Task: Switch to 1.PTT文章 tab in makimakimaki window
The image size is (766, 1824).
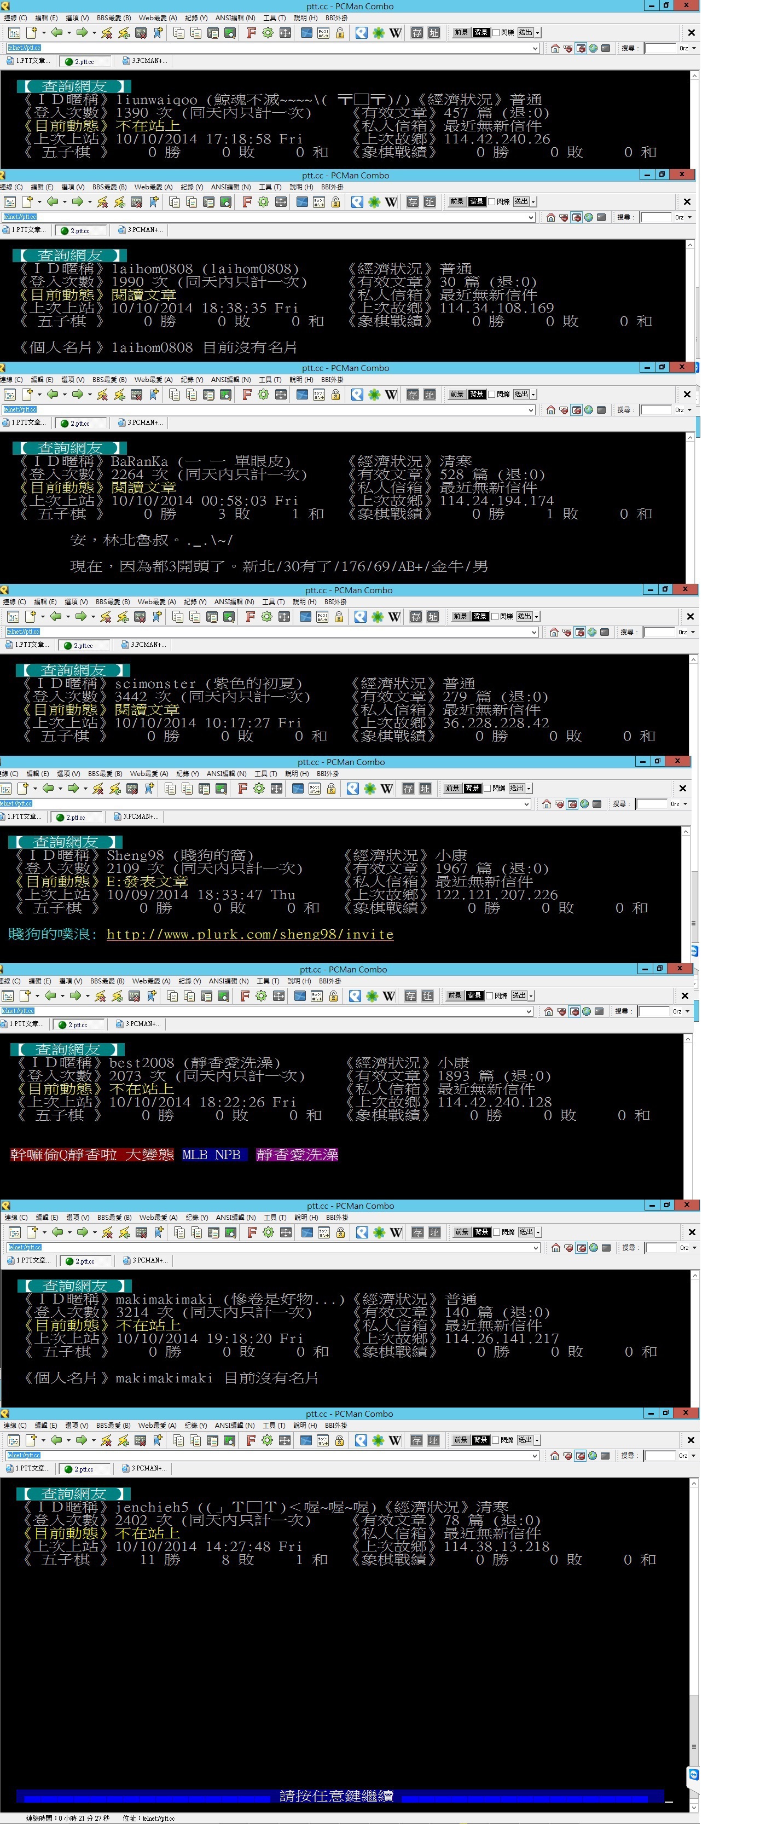Action: click(28, 1261)
